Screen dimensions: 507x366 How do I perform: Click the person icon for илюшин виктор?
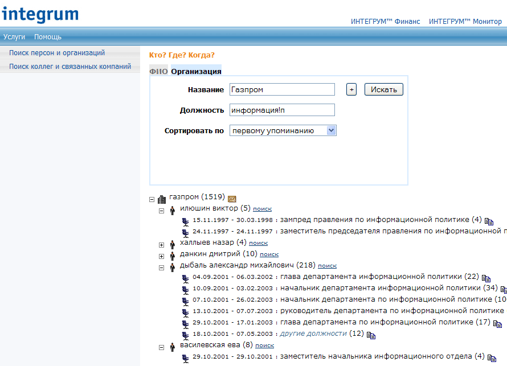[173, 211]
